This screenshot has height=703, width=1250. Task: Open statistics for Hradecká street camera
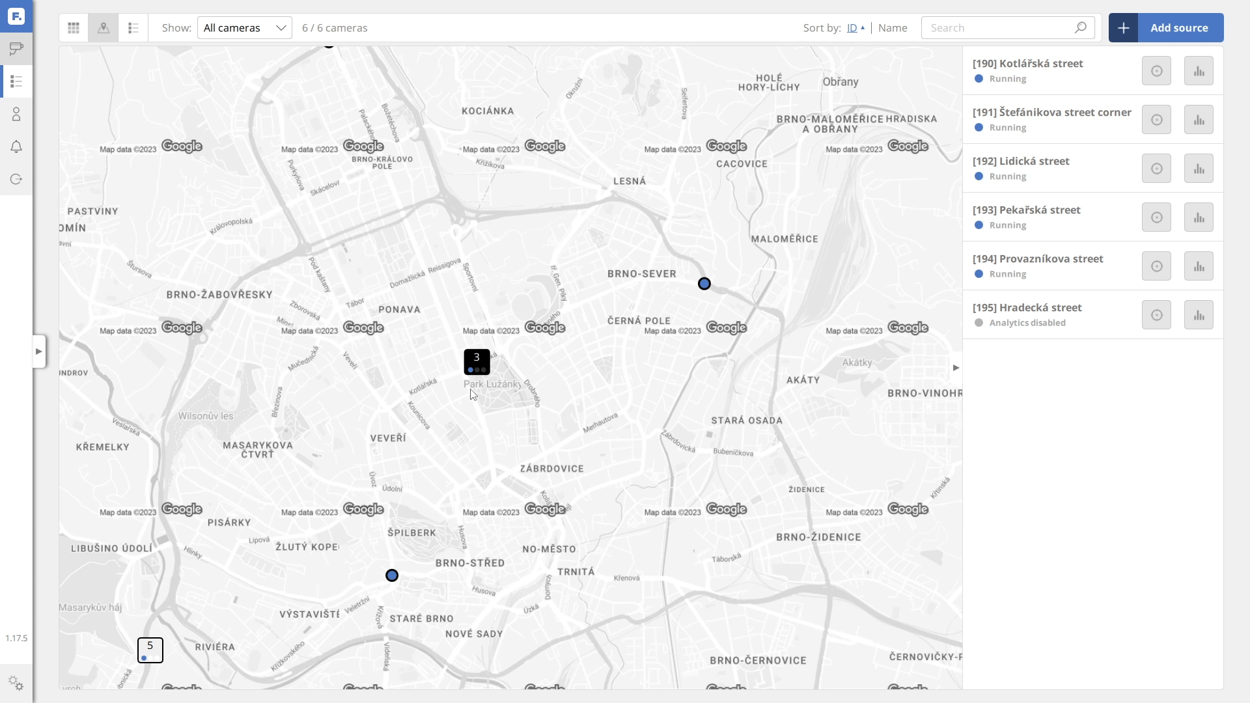(x=1198, y=315)
